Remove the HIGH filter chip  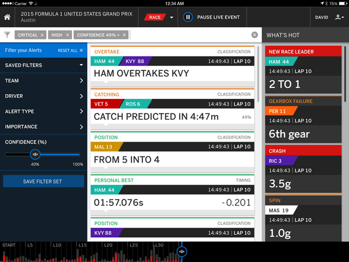(67, 35)
